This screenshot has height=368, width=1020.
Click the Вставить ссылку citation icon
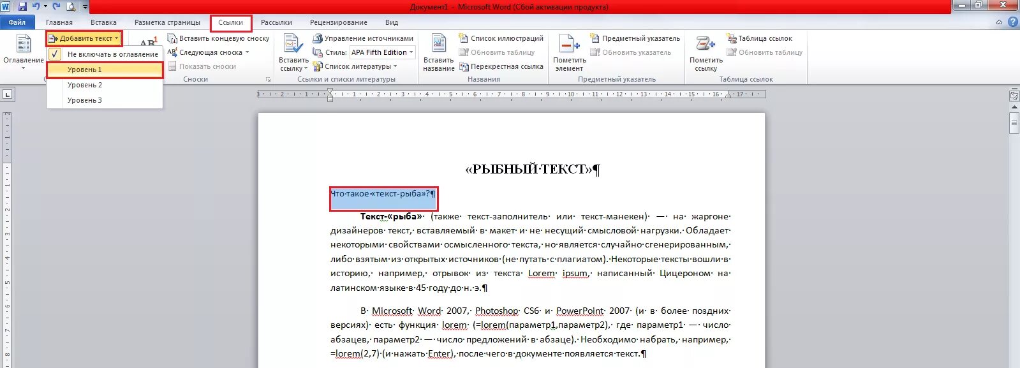click(x=293, y=43)
